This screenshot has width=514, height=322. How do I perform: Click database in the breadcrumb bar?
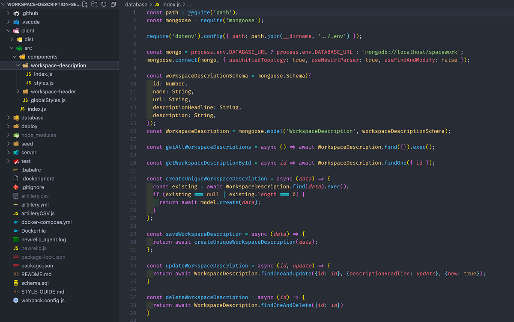(x=136, y=4)
